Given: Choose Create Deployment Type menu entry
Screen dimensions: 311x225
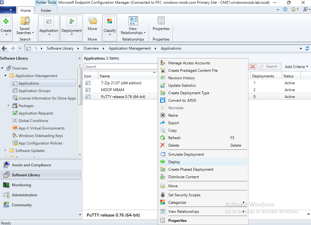Looking at the screenshot, I should (x=203, y=93).
